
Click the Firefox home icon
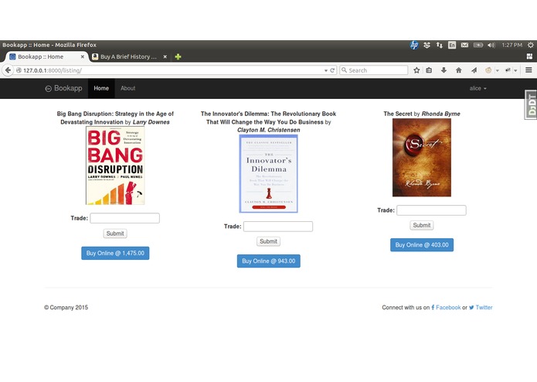(459, 70)
